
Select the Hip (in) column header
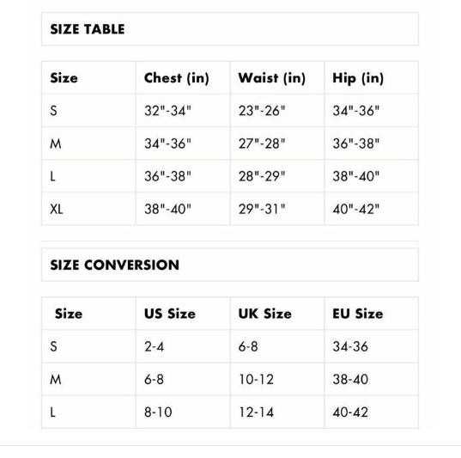(358, 78)
